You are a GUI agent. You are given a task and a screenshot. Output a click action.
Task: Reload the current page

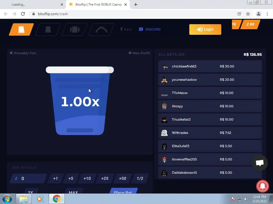tap(23, 14)
